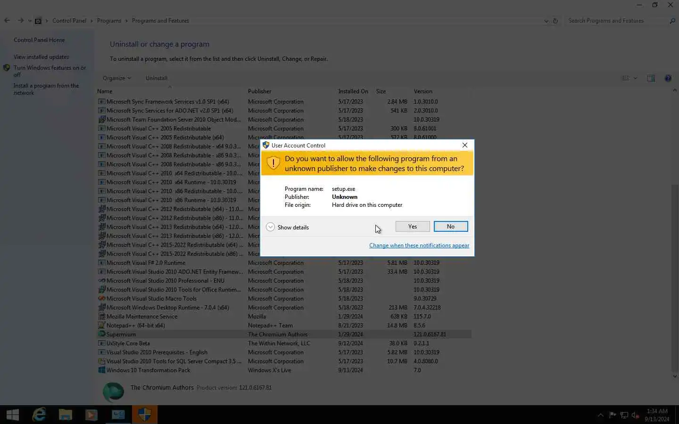The width and height of the screenshot is (679, 424).
Task: Click the UAC shield icon in dialog title
Action: click(x=266, y=145)
